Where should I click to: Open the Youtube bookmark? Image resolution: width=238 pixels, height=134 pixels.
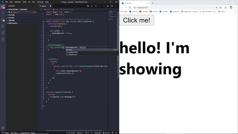pyautogui.click(x=144, y=12)
